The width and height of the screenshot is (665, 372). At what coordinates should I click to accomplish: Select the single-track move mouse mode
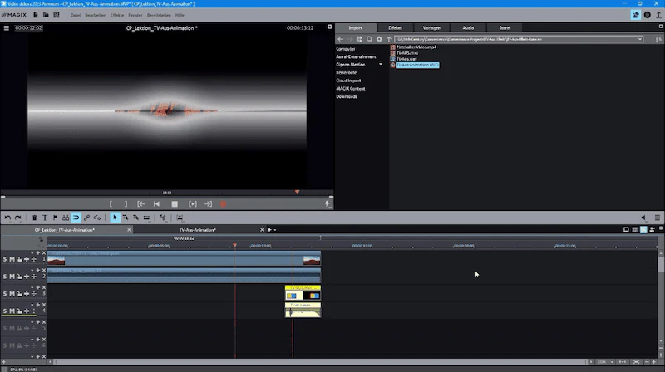[126, 218]
